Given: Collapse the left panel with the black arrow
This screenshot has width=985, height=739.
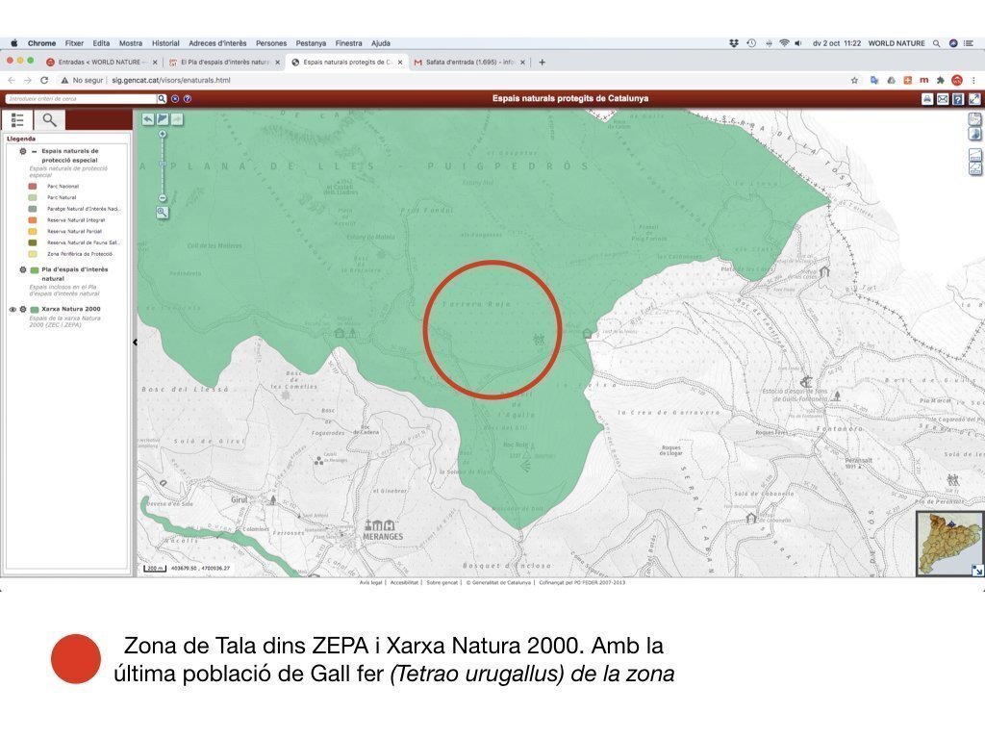Looking at the screenshot, I should point(135,343).
